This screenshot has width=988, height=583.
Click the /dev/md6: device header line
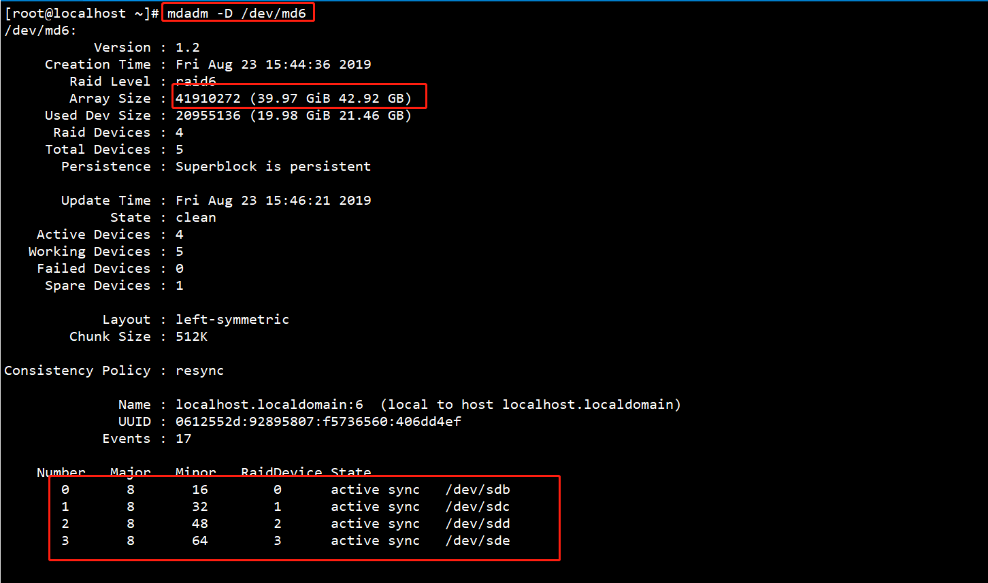pos(37,30)
